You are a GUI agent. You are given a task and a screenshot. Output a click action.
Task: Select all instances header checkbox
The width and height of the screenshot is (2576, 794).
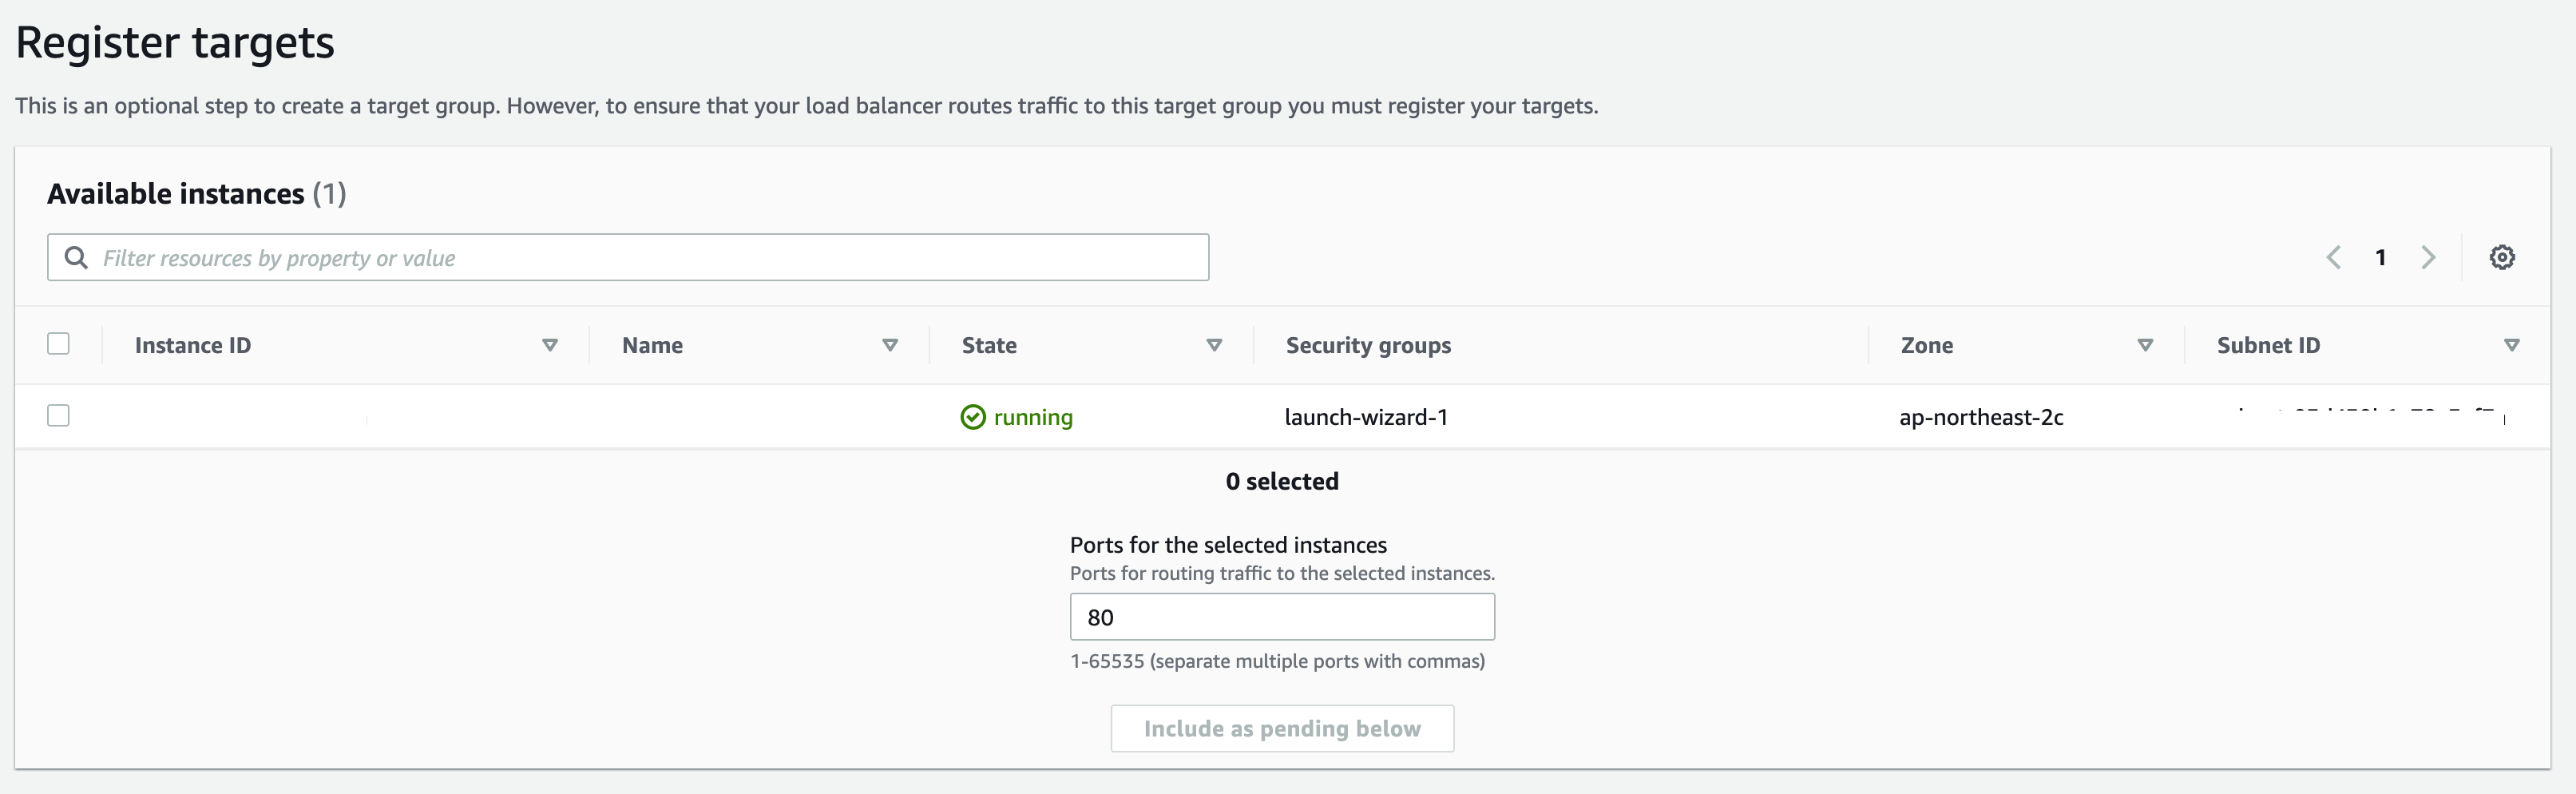point(59,344)
